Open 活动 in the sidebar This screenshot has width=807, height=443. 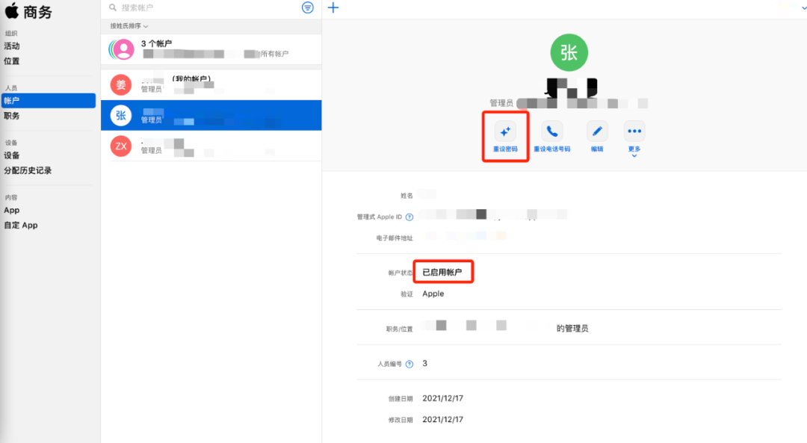pos(12,46)
